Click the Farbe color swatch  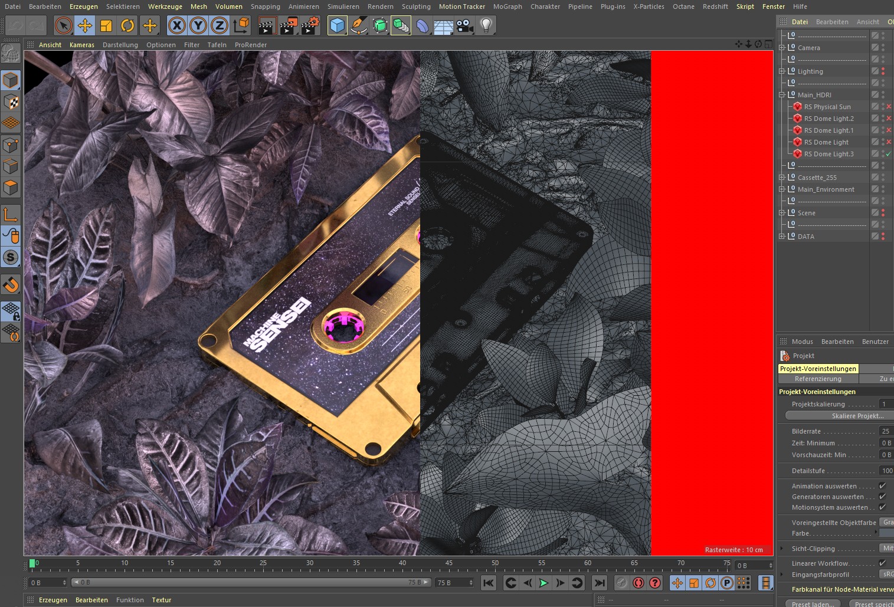click(886, 533)
